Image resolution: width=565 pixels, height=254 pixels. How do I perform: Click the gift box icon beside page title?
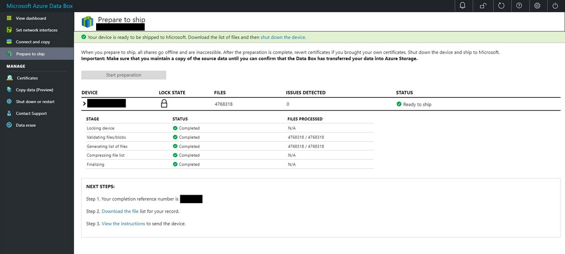coord(88,22)
